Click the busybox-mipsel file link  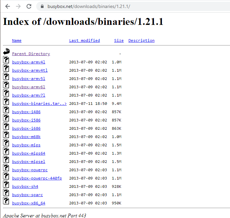[x=29, y=162]
